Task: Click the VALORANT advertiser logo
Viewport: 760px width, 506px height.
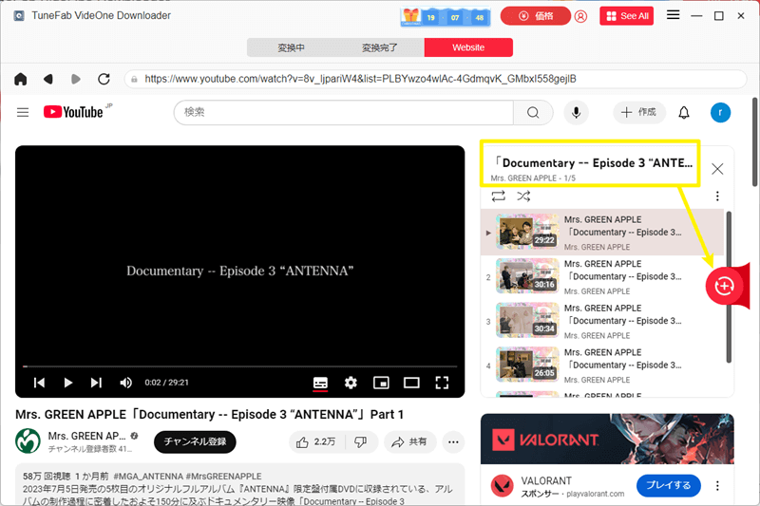Action: pos(503,486)
